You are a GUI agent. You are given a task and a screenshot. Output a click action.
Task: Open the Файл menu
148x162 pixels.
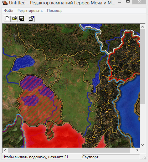tap(8, 11)
